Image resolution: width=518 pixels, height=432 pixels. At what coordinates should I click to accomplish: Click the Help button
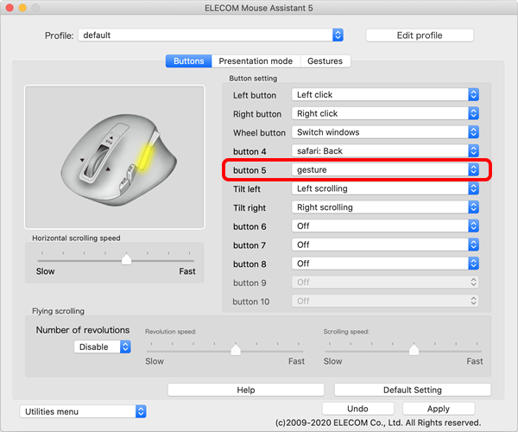(246, 390)
